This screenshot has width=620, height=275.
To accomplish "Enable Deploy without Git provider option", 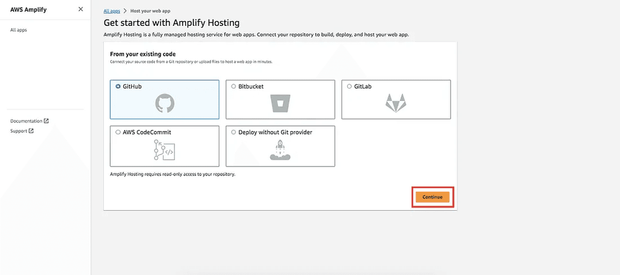I will click(233, 132).
